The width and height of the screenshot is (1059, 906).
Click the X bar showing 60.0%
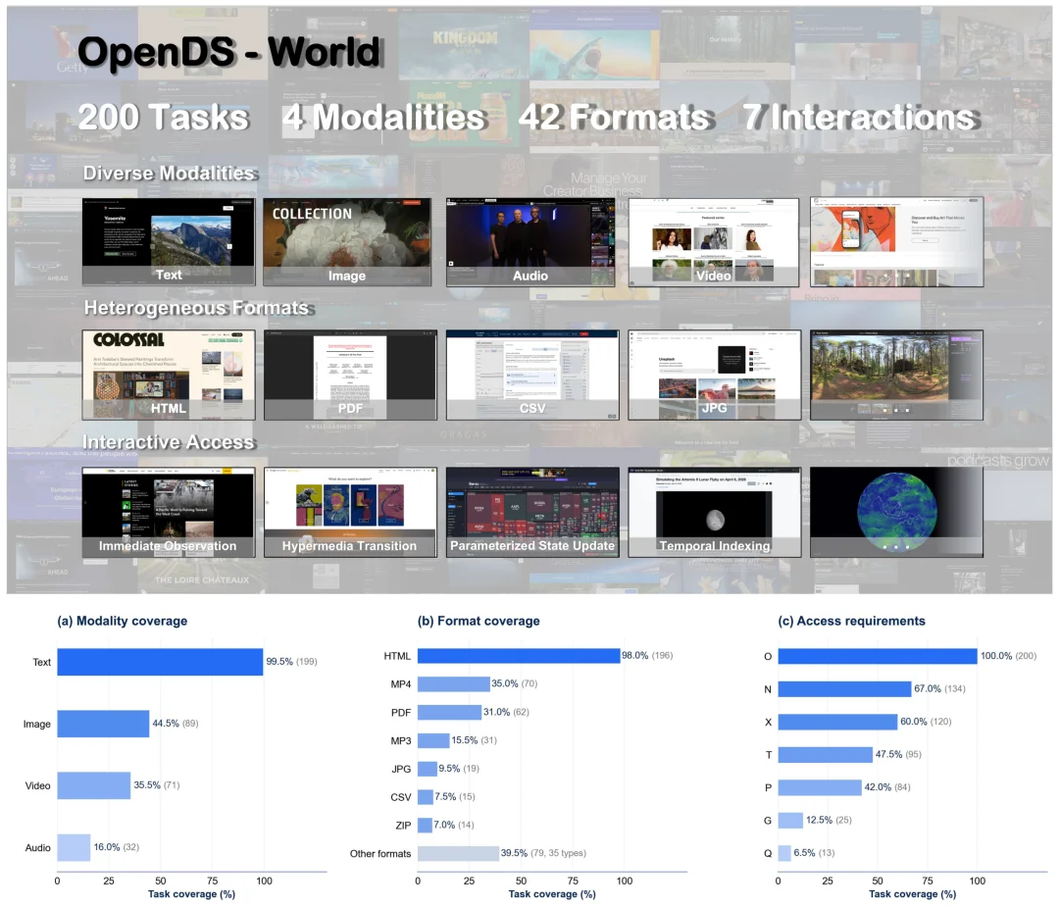click(x=837, y=722)
